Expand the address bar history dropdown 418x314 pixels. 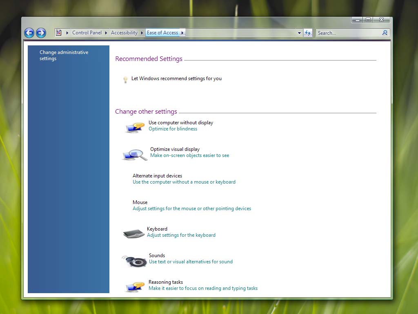click(299, 33)
